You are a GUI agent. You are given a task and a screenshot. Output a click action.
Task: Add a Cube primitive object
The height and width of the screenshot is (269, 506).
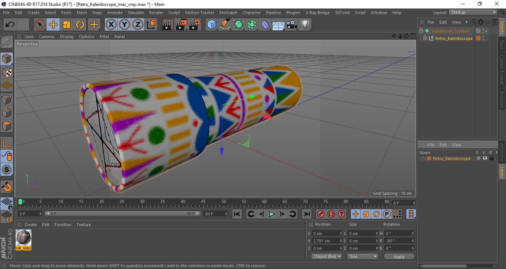click(x=212, y=25)
